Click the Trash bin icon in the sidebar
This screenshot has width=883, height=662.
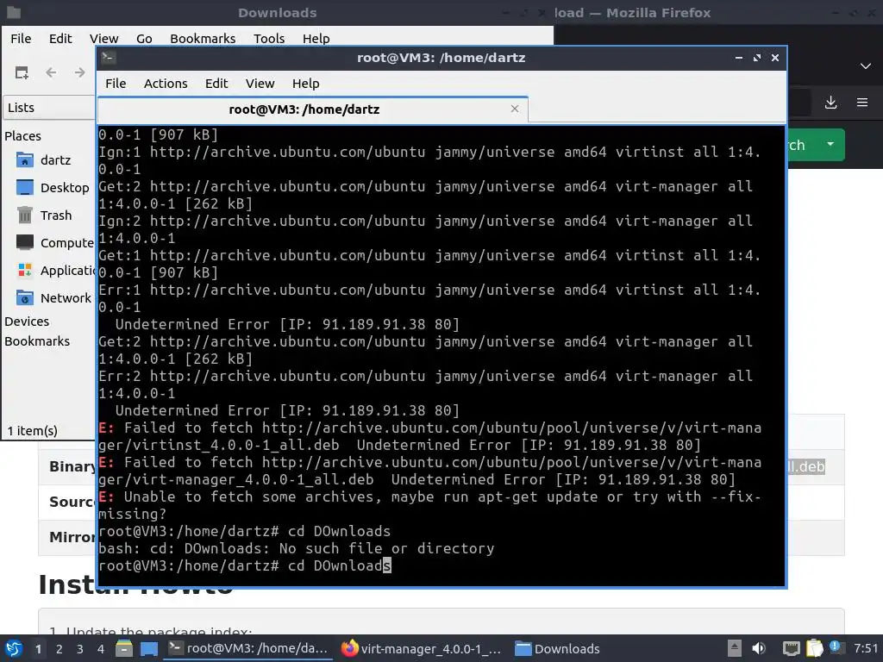[25, 215]
